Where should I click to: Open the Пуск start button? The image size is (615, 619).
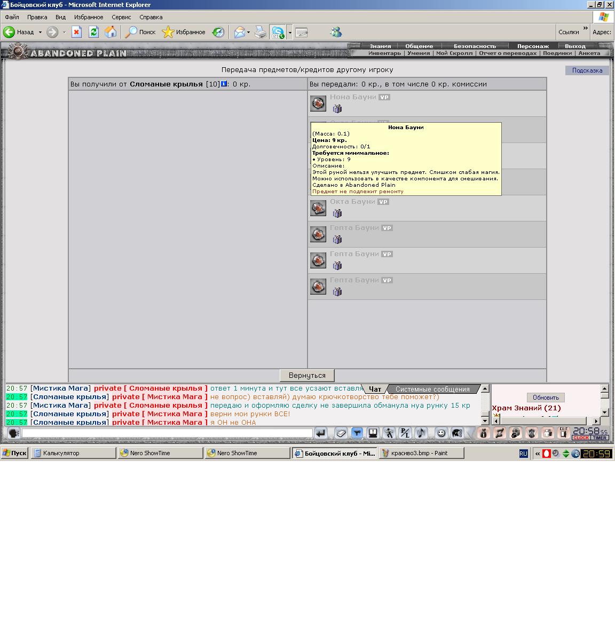(14, 453)
